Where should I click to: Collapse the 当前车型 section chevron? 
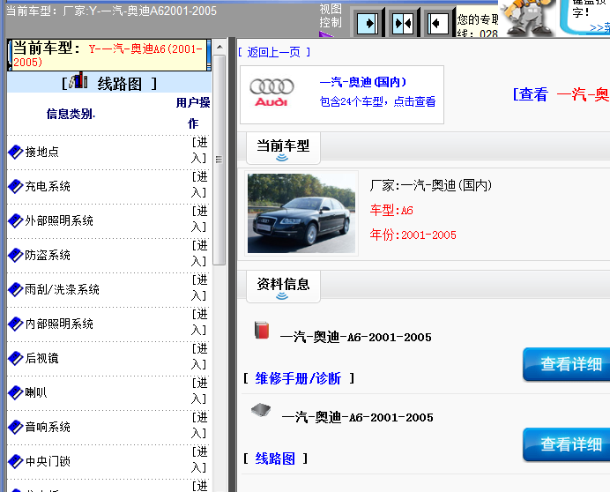coord(282,158)
